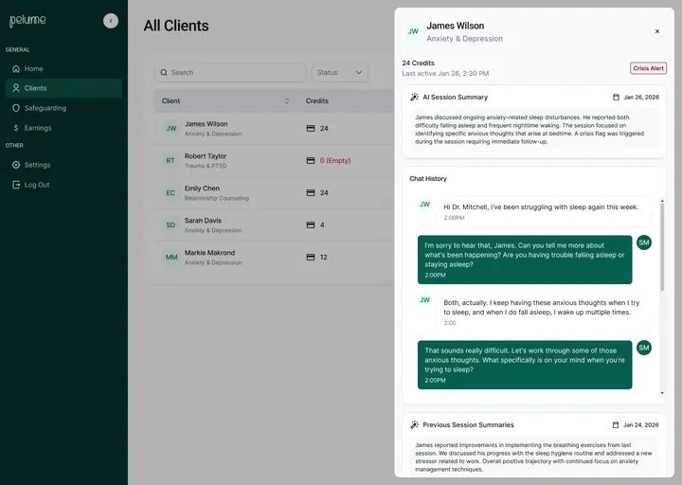
Task: Click the Home house icon
Action: click(16, 69)
